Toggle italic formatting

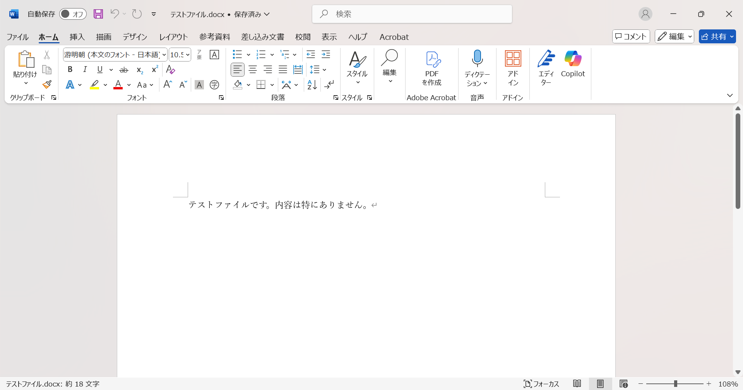85,70
